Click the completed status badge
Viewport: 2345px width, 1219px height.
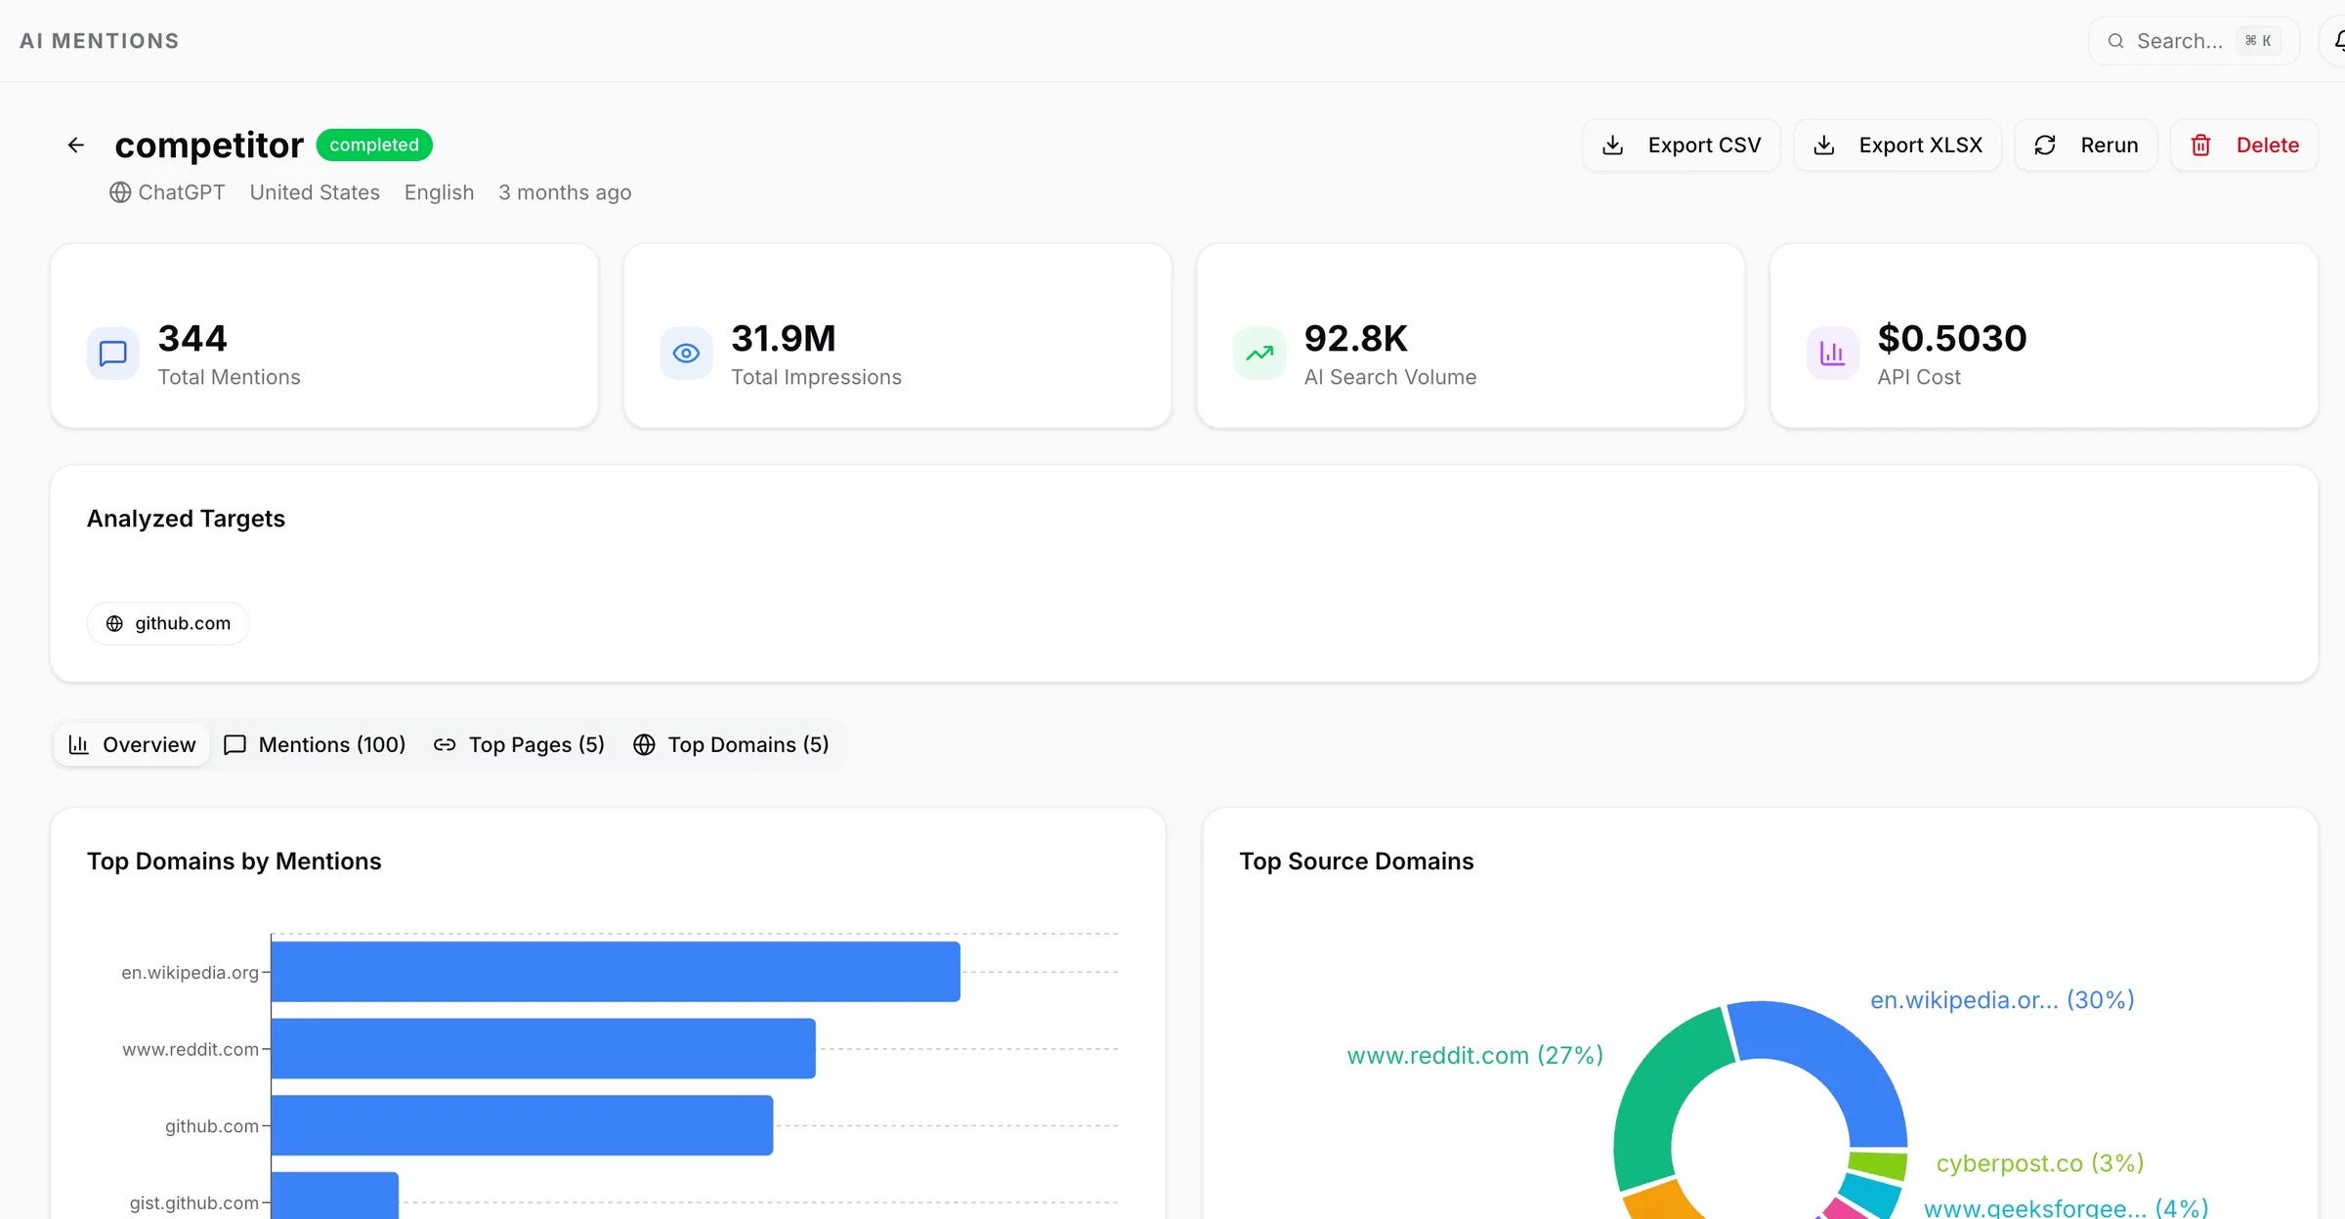pos(374,145)
